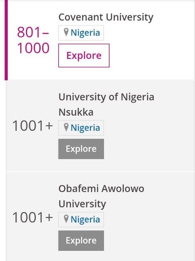
Task: Select Nigeria link under Obafemi Awolowo University
Action: coord(85,219)
